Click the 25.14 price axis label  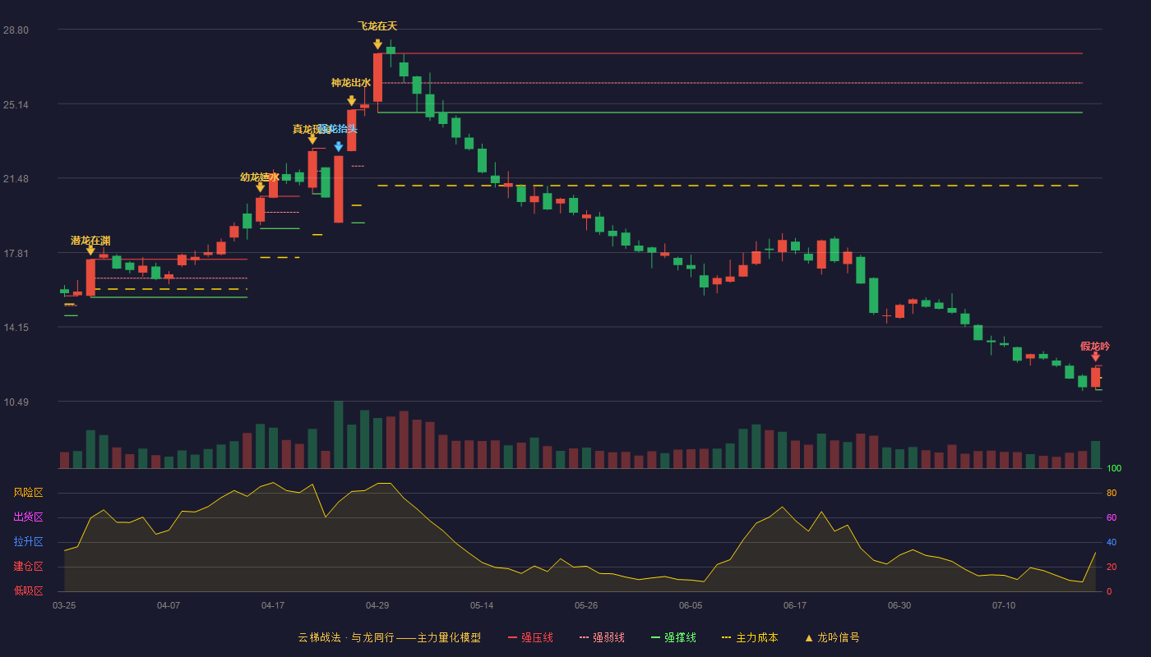16,105
